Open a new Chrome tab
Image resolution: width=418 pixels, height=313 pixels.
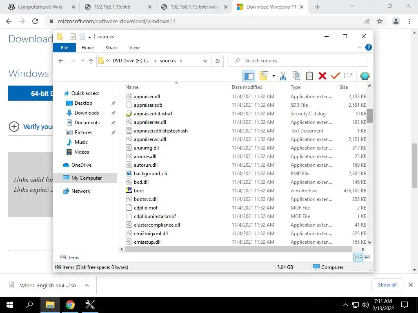click(317, 7)
